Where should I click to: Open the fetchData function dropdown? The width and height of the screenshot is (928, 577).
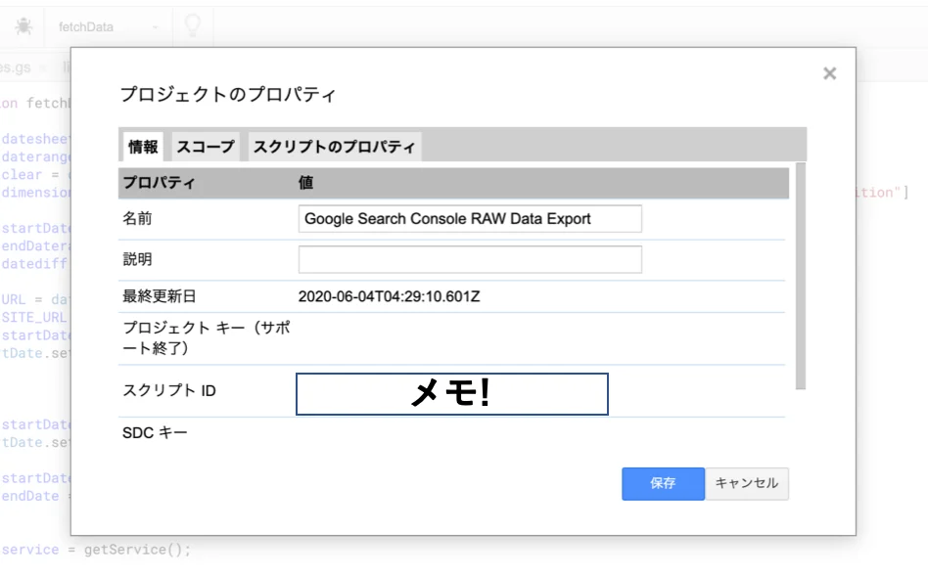[x=108, y=26]
